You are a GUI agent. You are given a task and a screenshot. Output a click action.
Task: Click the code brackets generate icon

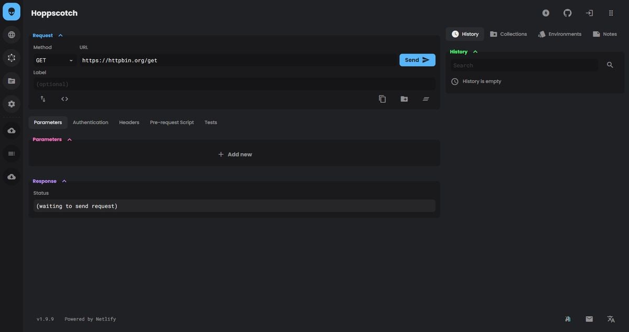pyautogui.click(x=64, y=99)
